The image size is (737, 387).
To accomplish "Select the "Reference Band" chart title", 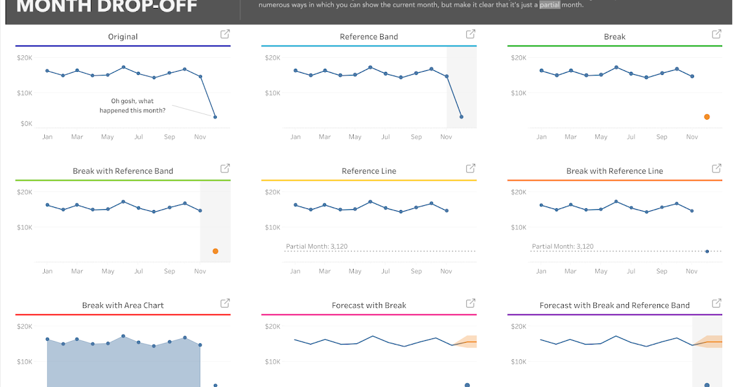I will pyautogui.click(x=368, y=37).
